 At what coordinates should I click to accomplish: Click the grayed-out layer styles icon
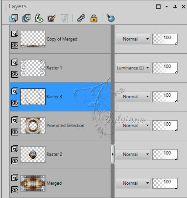[65, 18]
